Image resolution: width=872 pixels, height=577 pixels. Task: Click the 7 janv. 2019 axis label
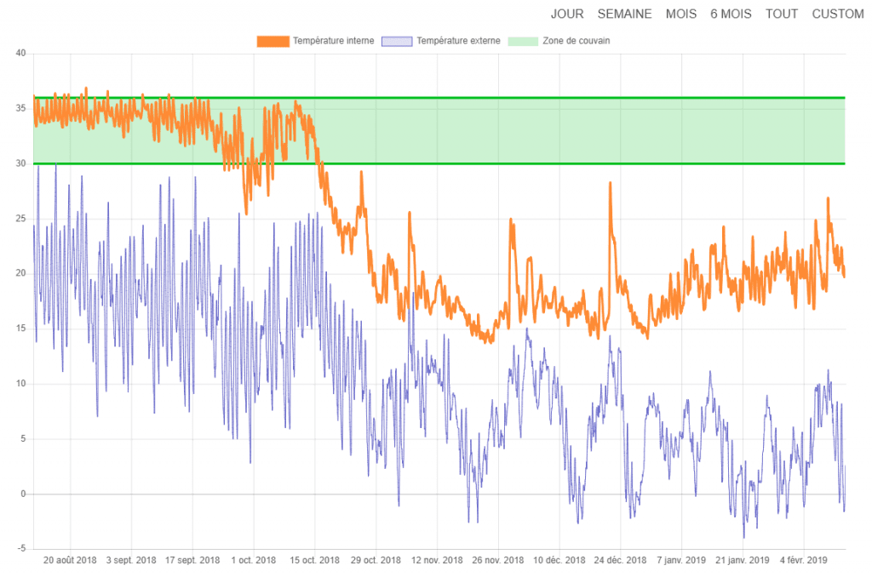point(681,560)
